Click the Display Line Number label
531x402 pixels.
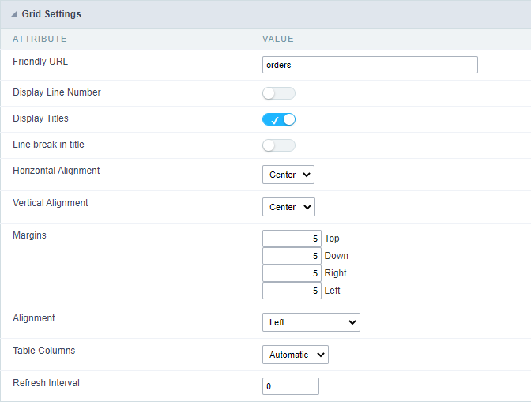tap(57, 92)
